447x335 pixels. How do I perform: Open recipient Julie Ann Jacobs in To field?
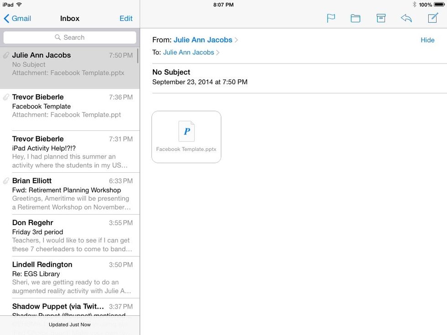pyautogui.click(x=188, y=52)
